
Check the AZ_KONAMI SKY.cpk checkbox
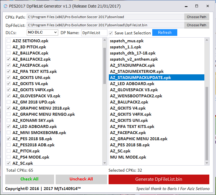8,120
